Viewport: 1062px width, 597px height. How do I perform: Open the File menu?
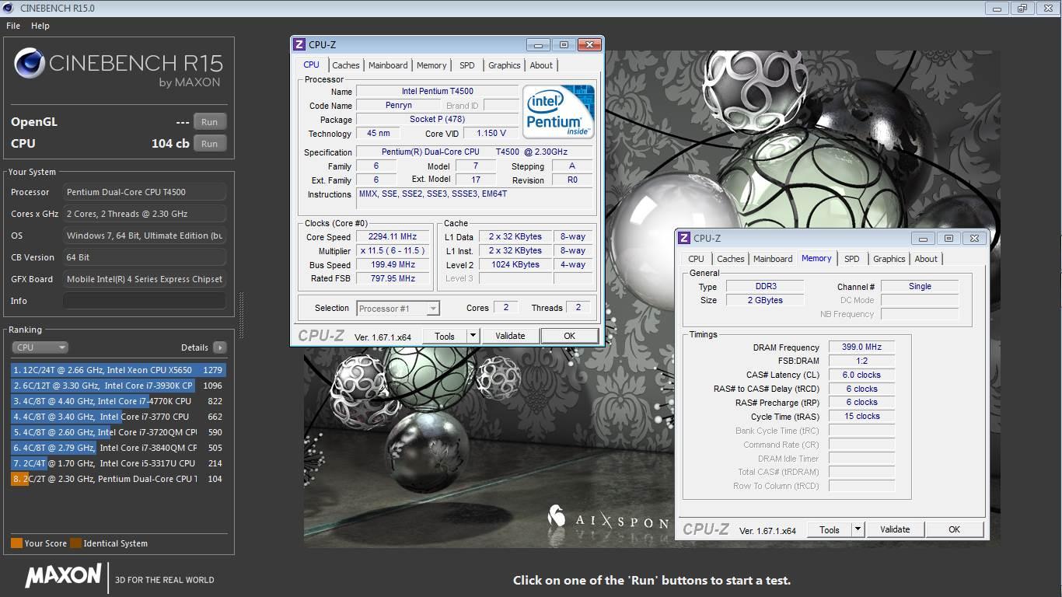(13, 26)
